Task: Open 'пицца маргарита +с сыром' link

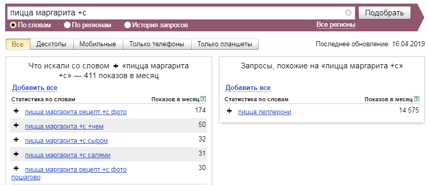Action: [67, 141]
